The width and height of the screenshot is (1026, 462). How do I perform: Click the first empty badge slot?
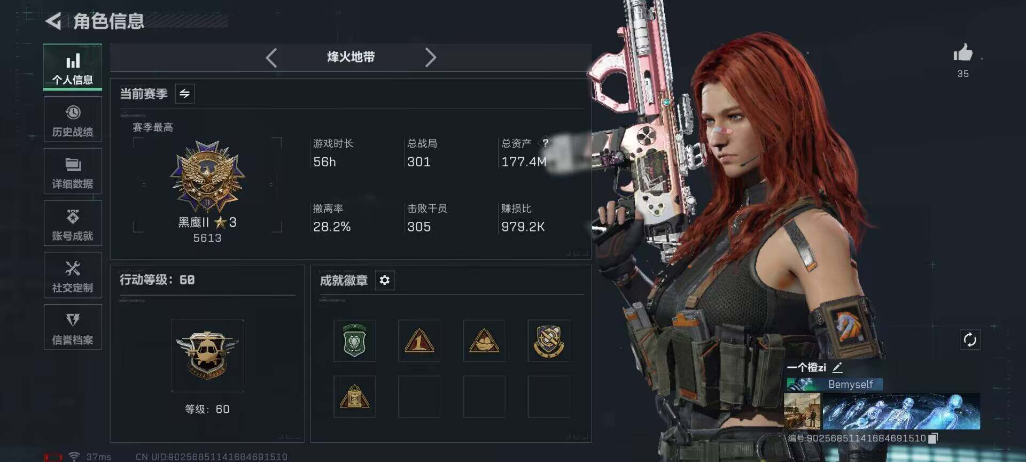point(419,396)
